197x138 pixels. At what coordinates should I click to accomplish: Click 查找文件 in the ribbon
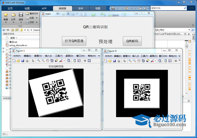click(x=32, y=14)
